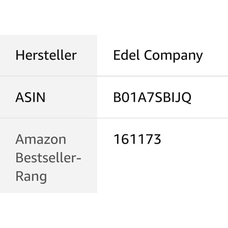
Task: Click the word Rang in the label
Action: coord(31,177)
